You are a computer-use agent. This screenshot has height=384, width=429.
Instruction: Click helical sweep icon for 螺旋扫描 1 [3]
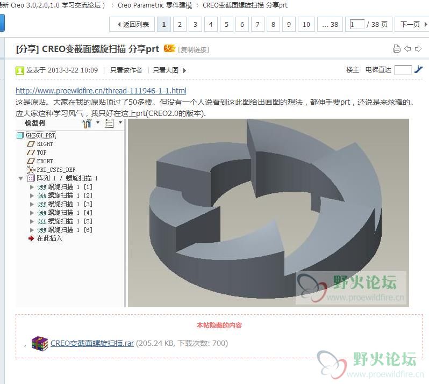coord(42,204)
